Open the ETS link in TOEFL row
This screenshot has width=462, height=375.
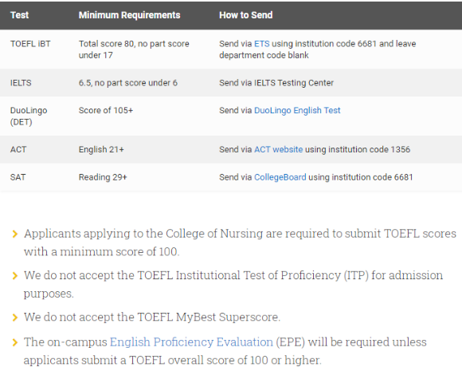pos(261,44)
